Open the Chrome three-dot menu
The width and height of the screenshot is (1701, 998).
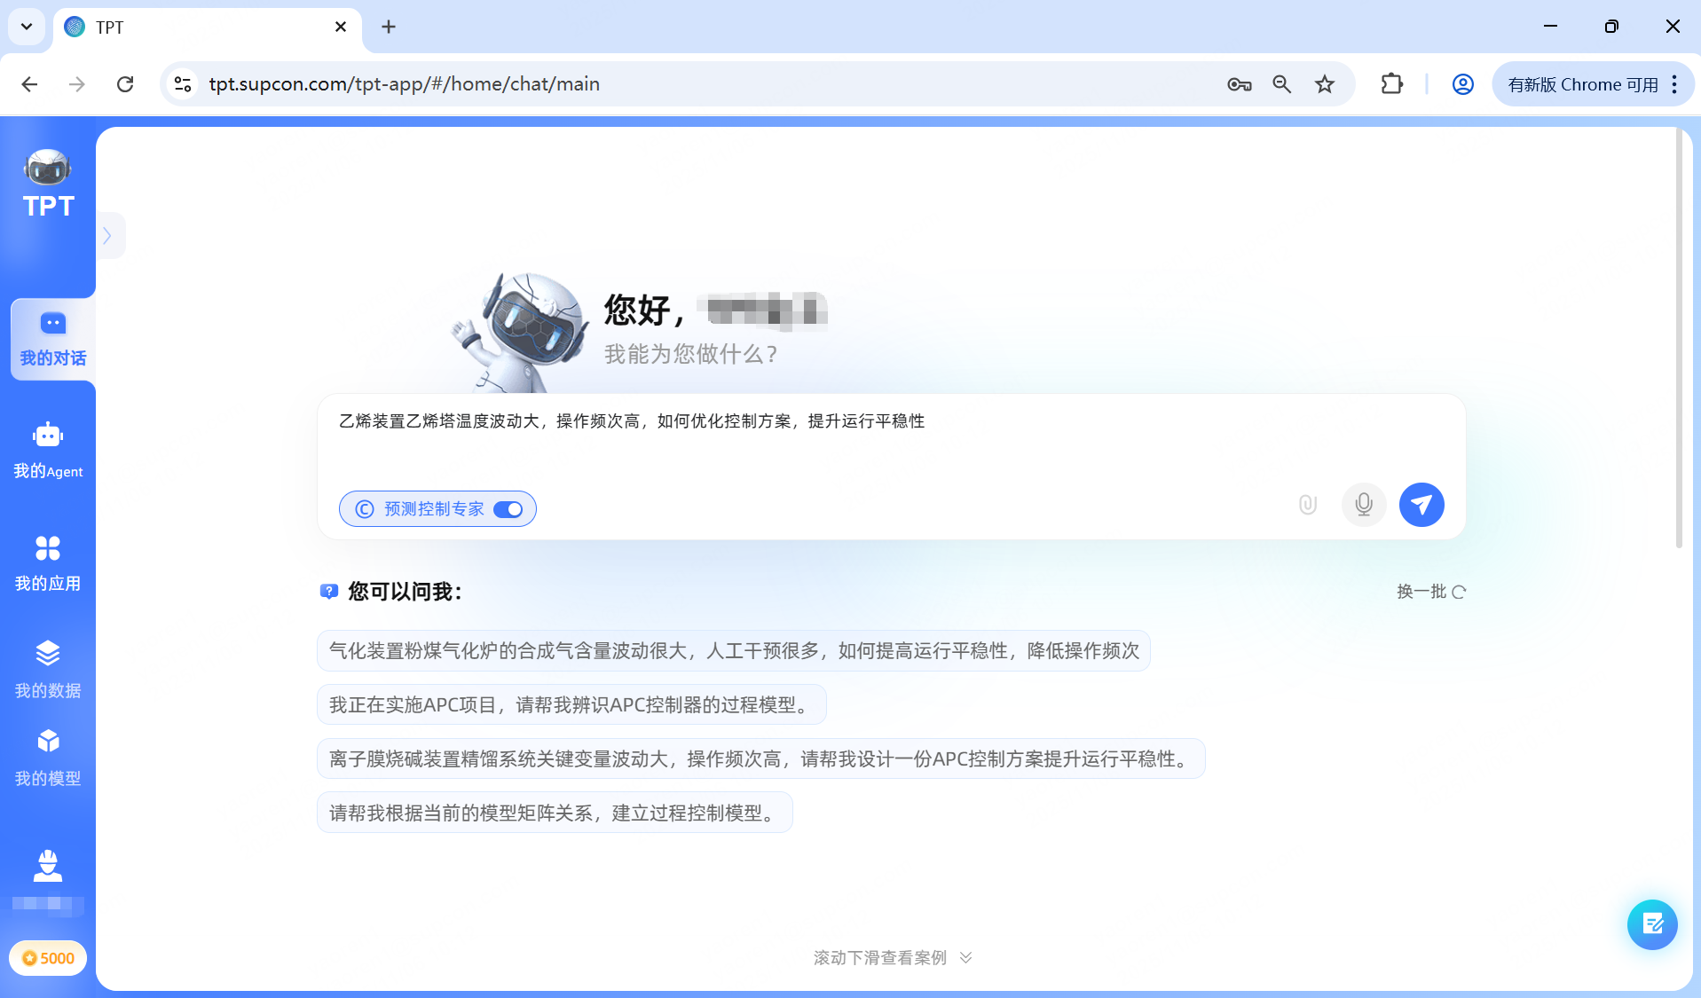point(1675,84)
